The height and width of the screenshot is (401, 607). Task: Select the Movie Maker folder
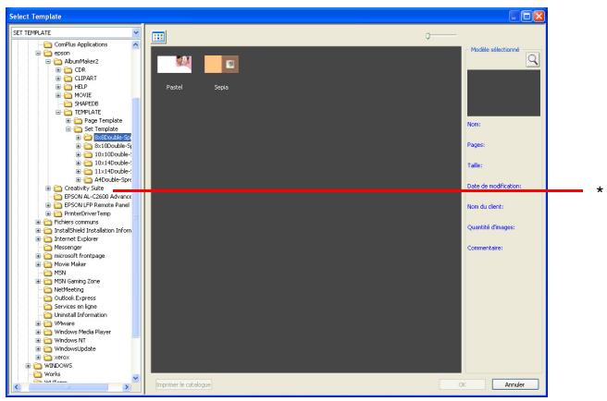pos(70,264)
